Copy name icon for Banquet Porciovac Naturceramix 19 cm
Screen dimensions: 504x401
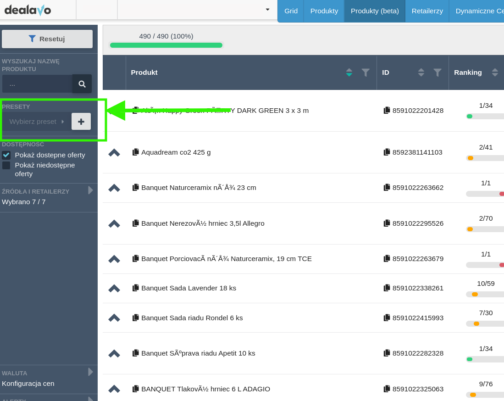tap(136, 259)
